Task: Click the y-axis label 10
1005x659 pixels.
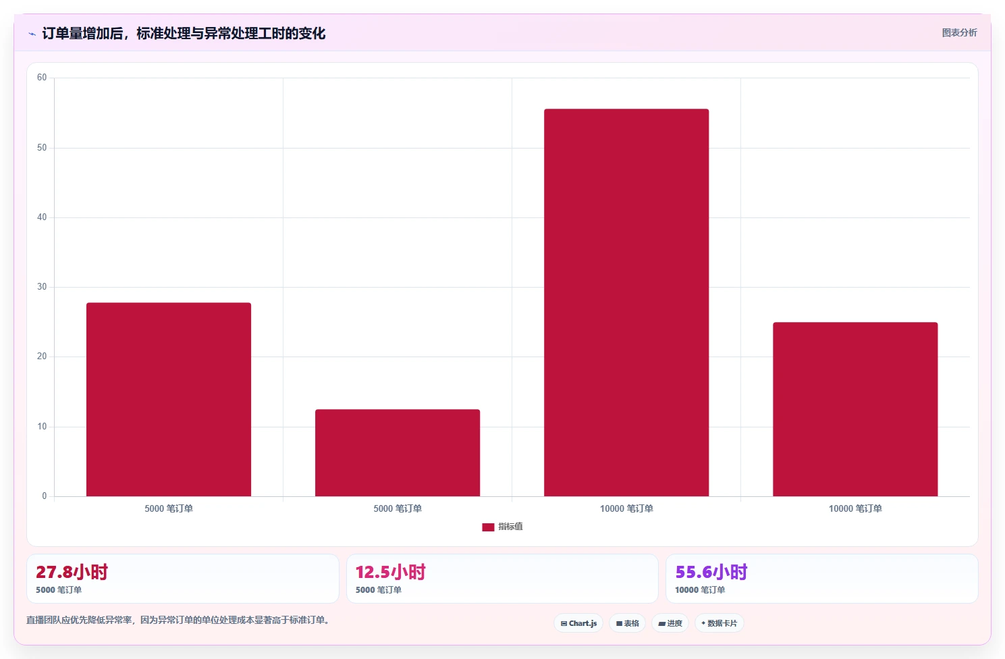Action: click(42, 427)
